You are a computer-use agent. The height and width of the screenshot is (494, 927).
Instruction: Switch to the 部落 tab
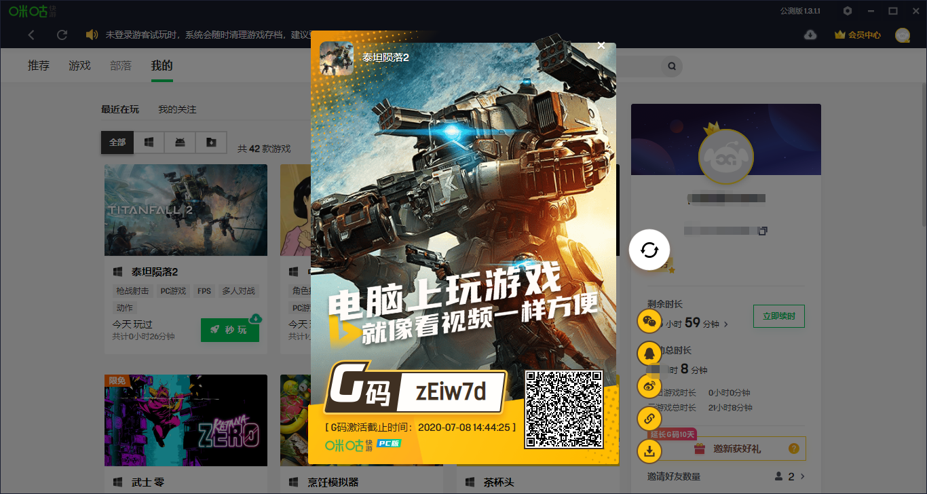coord(121,66)
